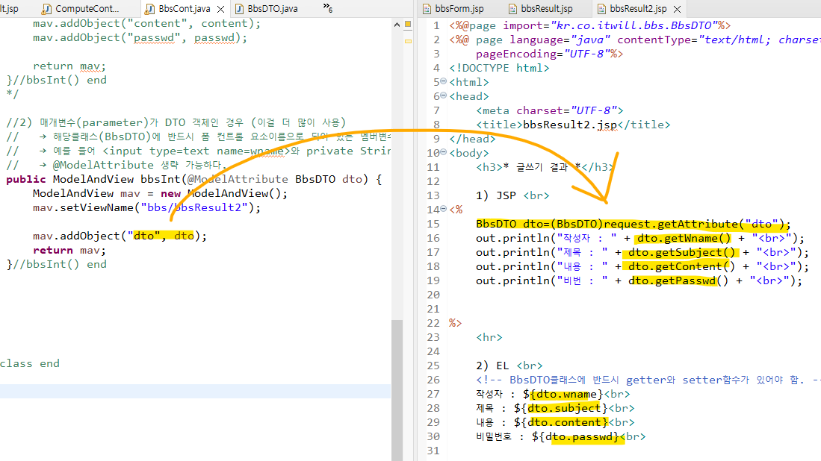Click dto.getSubject() call on line 17

coord(682,252)
